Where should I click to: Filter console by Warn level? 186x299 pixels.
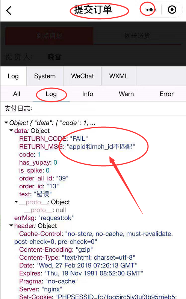point(126,94)
